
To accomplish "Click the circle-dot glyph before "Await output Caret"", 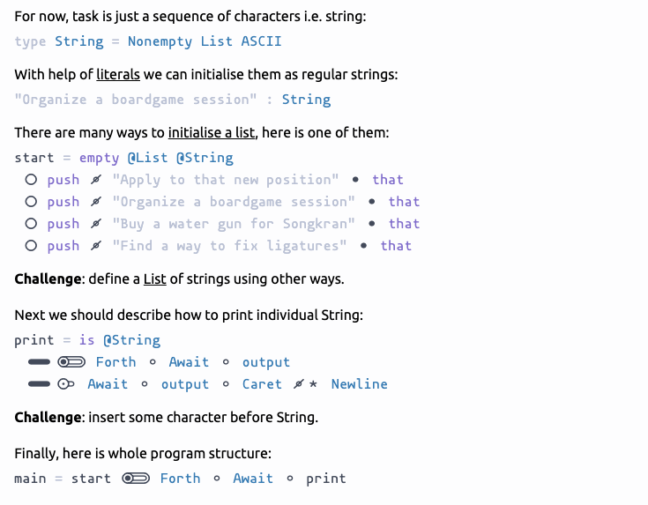I will (66, 384).
